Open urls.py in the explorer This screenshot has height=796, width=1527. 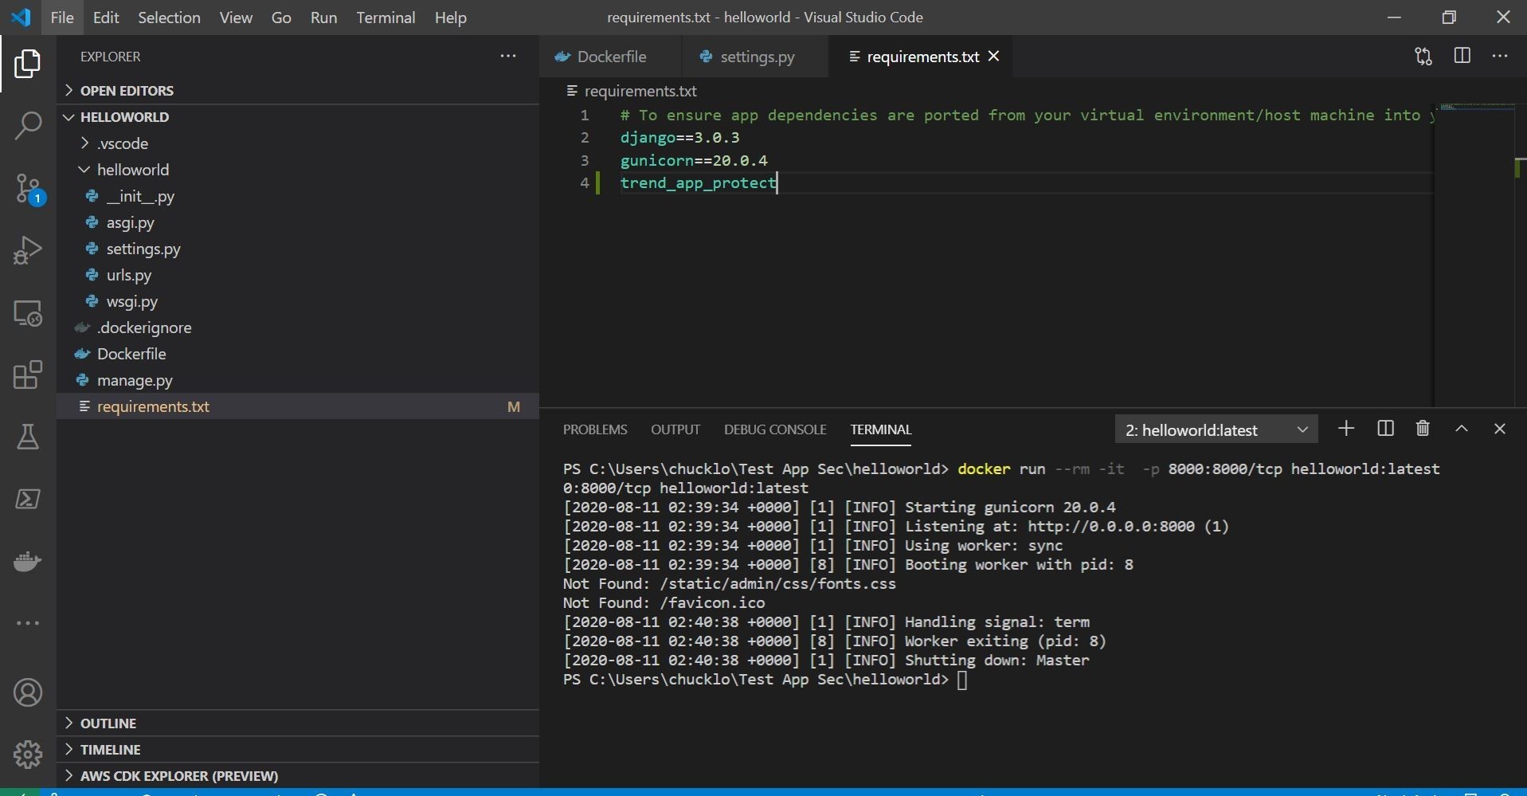[298, 275]
